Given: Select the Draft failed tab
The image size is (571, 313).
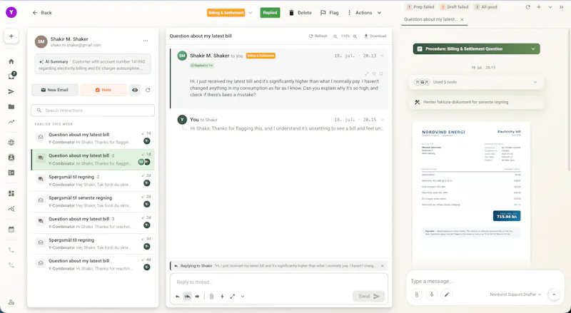Looking at the screenshot, I should (x=454, y=7).
